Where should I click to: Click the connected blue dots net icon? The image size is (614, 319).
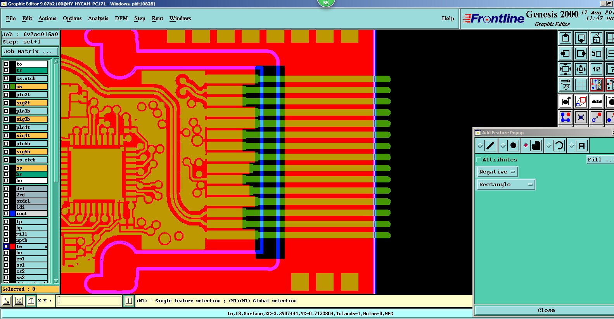point(566,117)
